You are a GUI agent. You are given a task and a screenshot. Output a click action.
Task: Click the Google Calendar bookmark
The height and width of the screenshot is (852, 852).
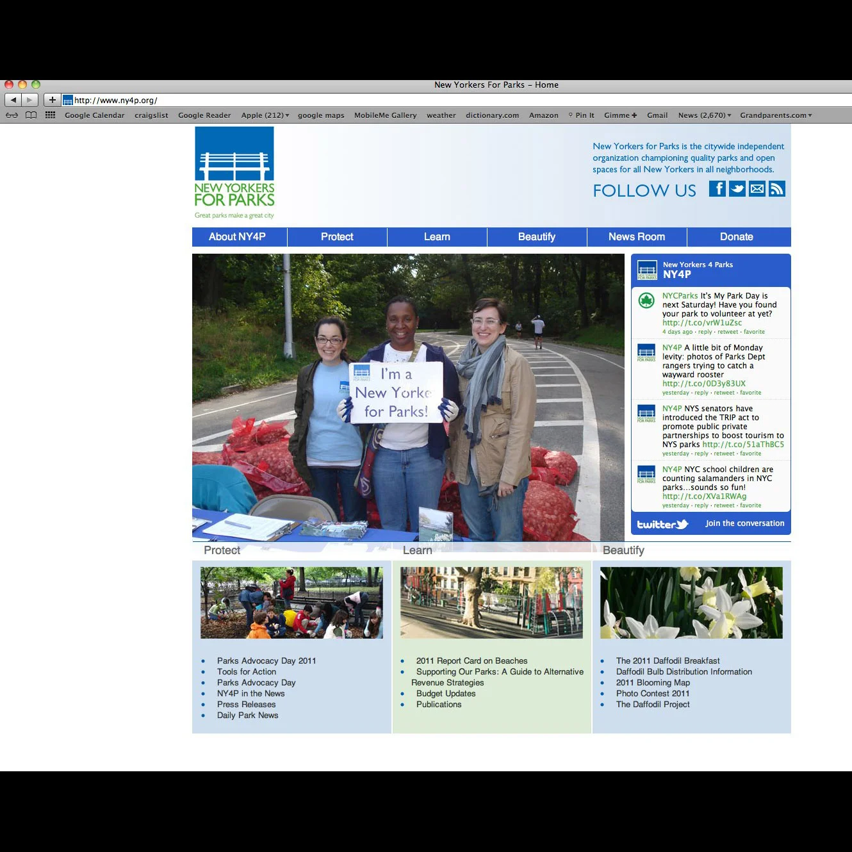95,115
